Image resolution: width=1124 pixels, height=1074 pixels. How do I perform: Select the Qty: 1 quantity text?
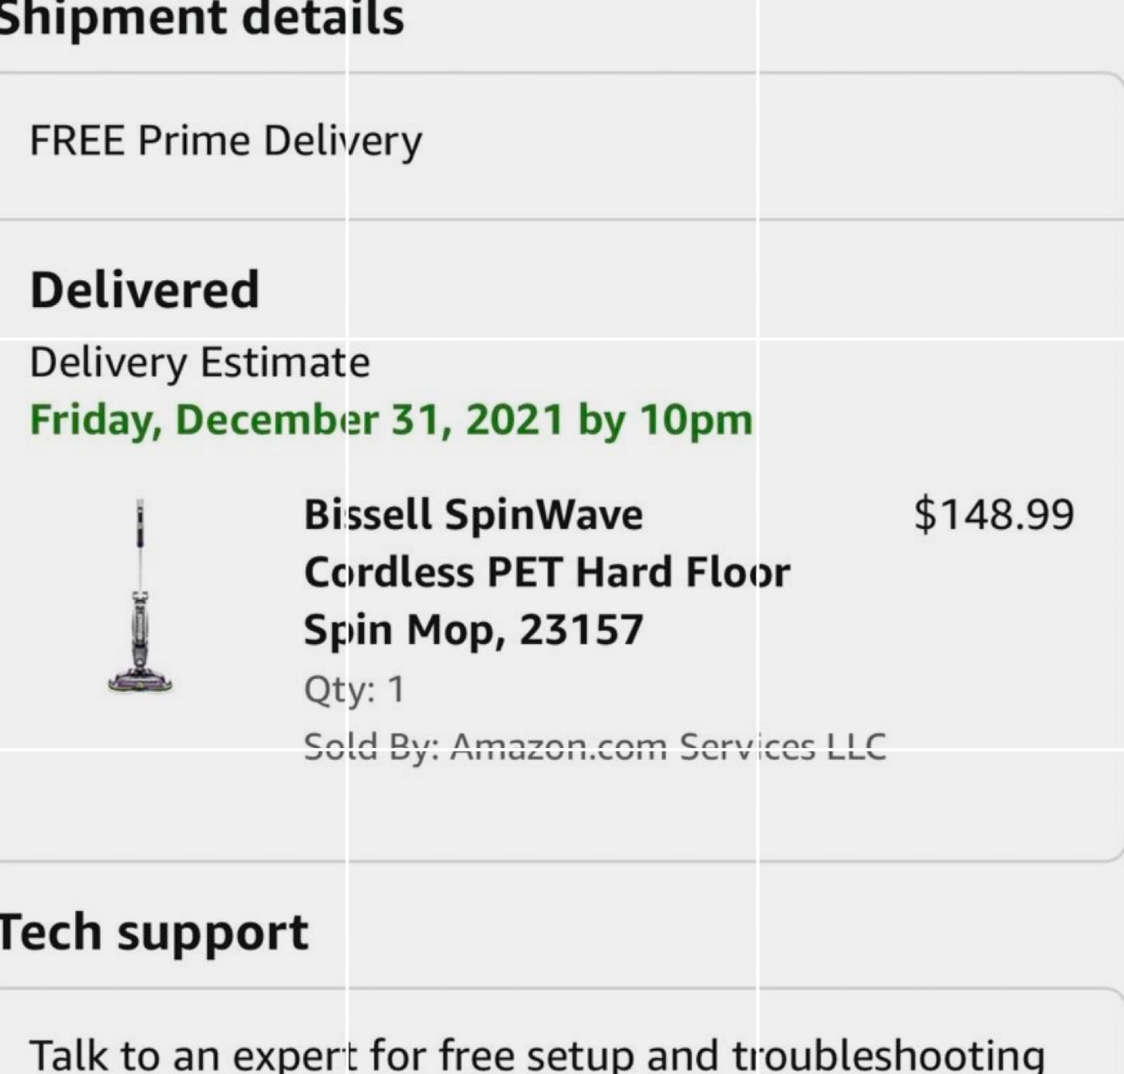point(354,689)
